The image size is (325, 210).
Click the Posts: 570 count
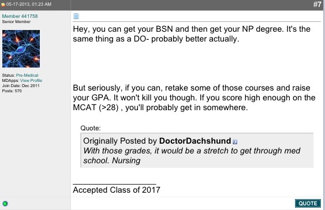pos(12,91)
